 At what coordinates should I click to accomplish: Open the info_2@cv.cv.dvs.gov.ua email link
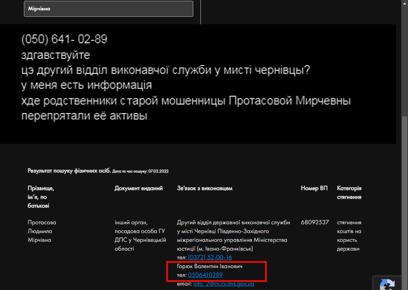click(x=224, y=284)
